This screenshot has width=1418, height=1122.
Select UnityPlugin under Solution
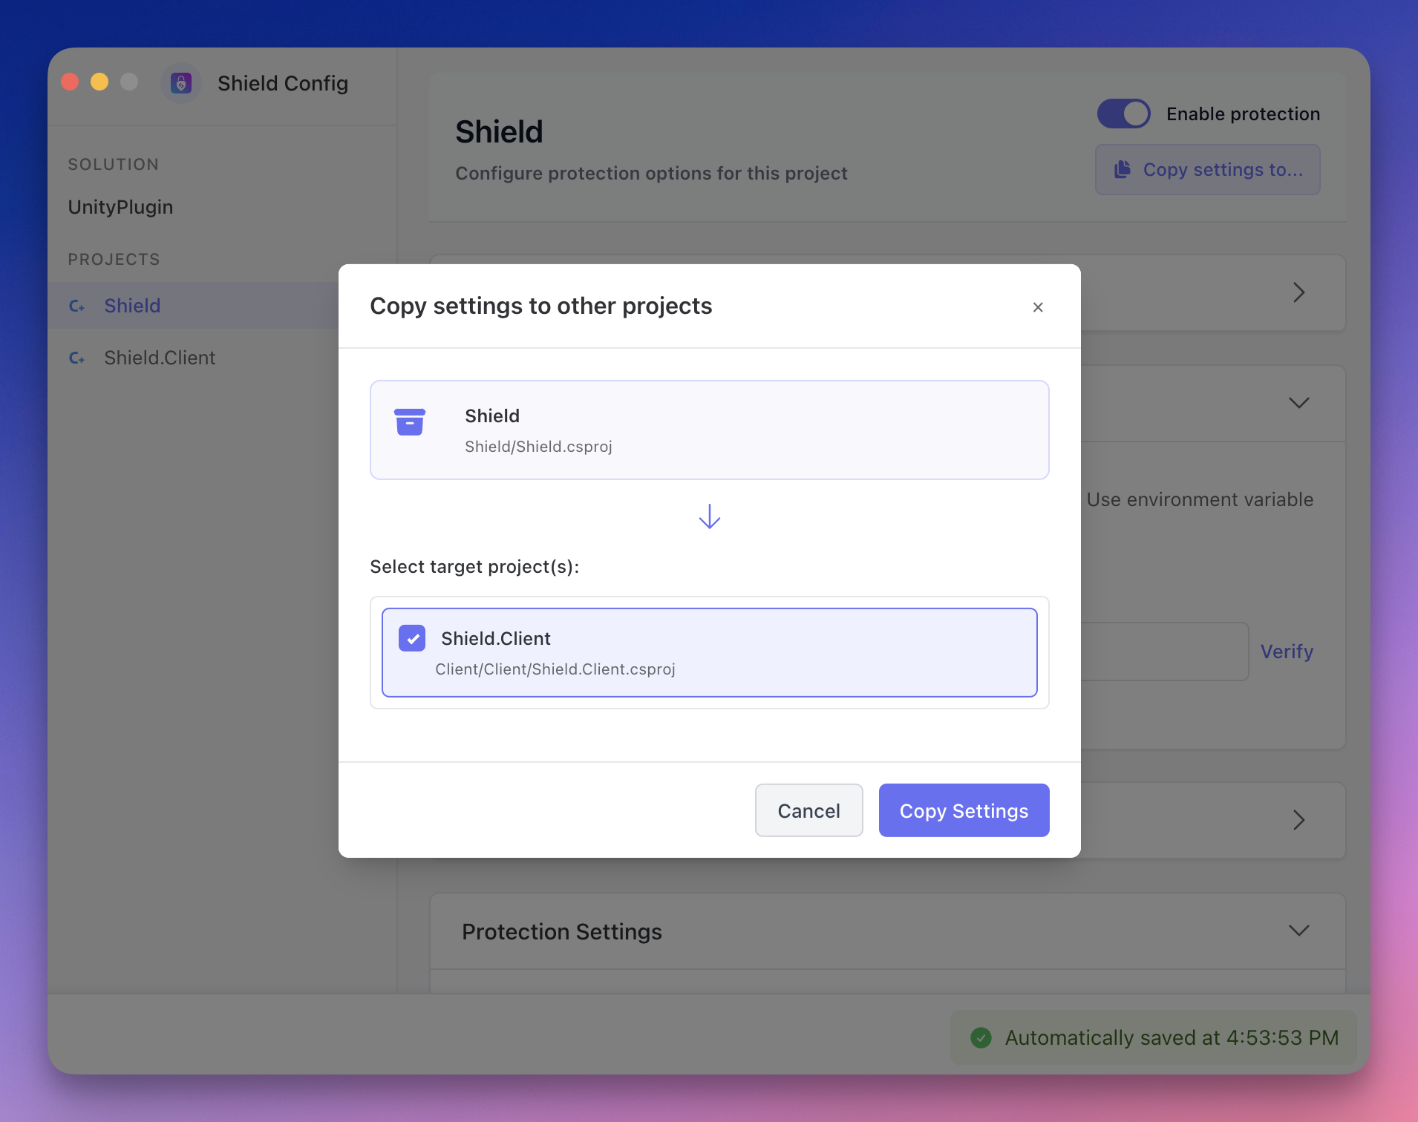[x=120, y=207]
